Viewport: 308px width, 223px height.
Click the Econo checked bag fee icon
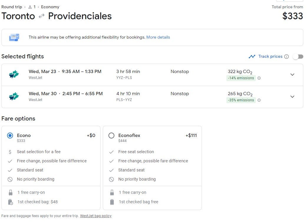coord(11,202)
